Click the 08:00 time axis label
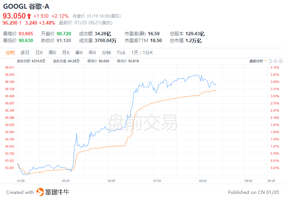This screenshot has width=285, height=200. [x=203, y=181]
